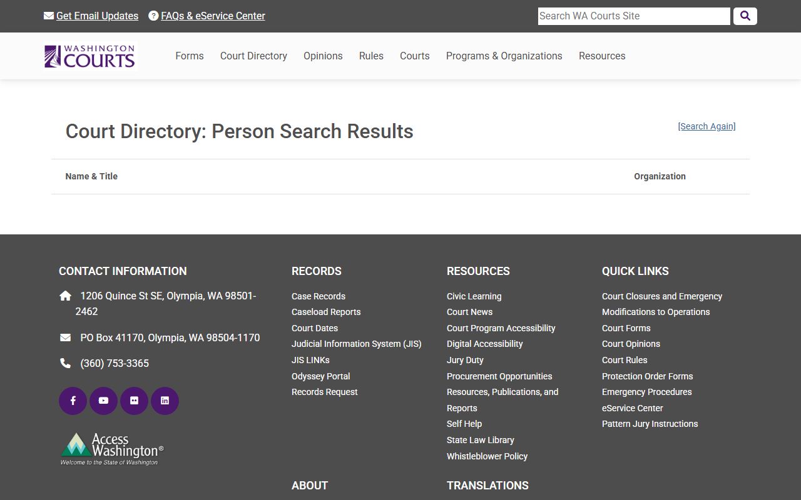The height and width of the screenshot is (500, 801).
Task: Open Digital Accessibility link
Action: [485, 344]
